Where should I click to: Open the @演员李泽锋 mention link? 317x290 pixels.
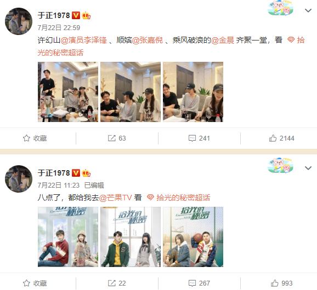[x=83, y=40]
